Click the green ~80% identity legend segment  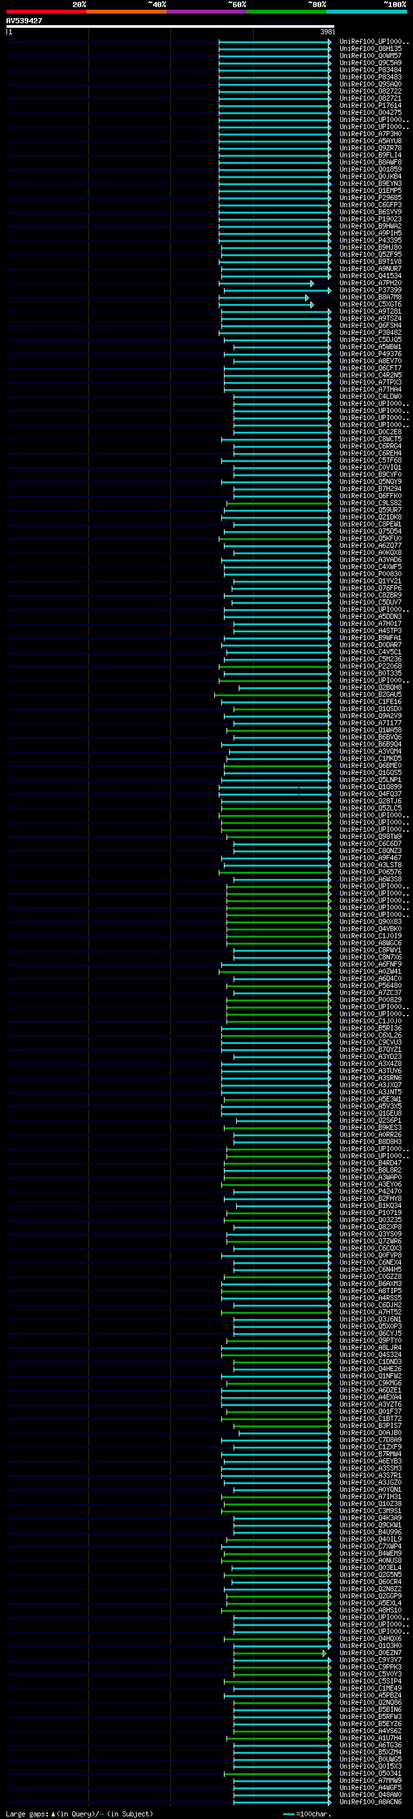click(x=287, y=12)
